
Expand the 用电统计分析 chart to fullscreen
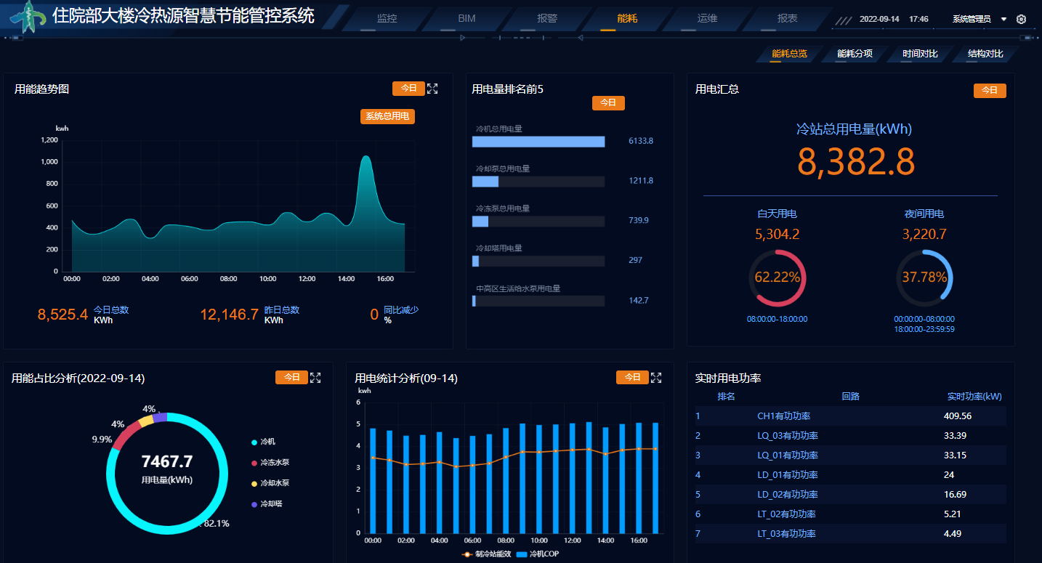click(x=656, y=378)
